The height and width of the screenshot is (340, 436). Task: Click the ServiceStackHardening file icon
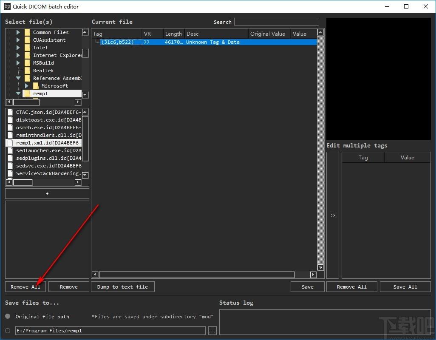tap(10, 173)
